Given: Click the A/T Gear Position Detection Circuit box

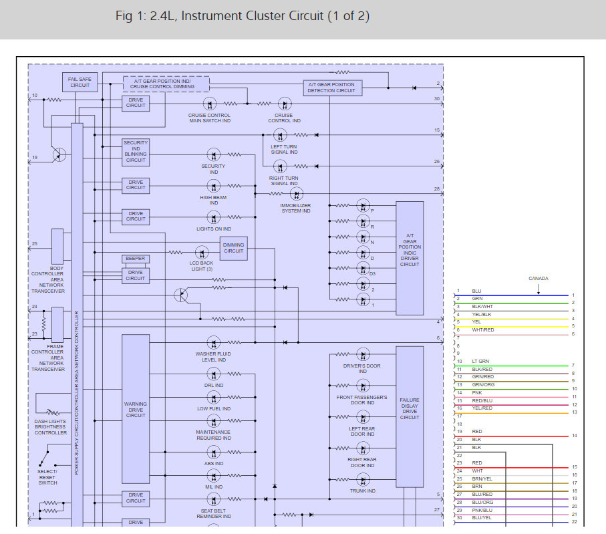Looking at the screenshot, I should click(332, 88).
